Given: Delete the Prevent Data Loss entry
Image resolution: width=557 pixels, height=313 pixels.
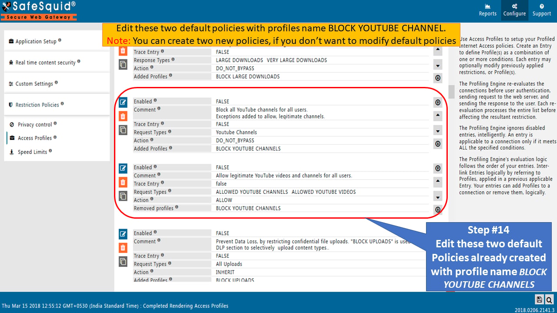Looking at the screenshot, I should [123, 248].
